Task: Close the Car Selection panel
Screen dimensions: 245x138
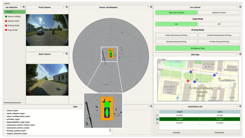Action: (x=24, y=7)
